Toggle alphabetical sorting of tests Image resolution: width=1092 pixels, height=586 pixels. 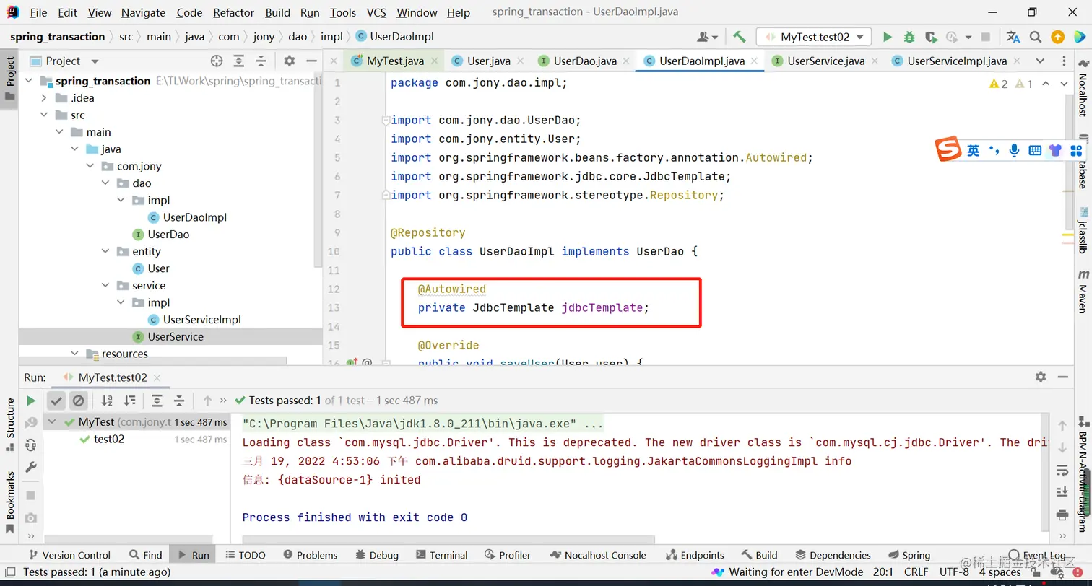click(x=107, y=401)
